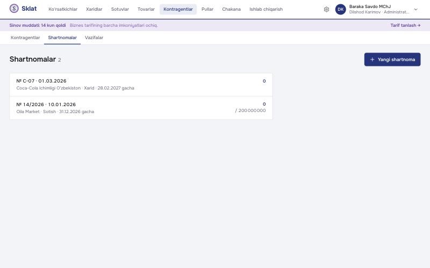Open the Pullar section

pyautogui.click(x=207, y=9)
